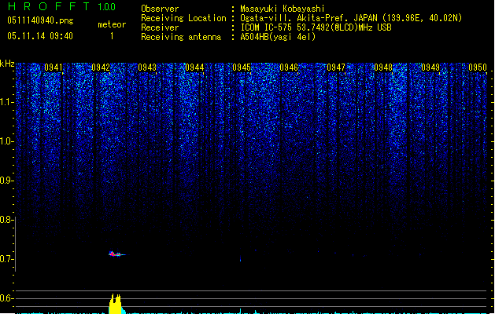The height and width of the screenshot is (314, 495).
Task: Select the file name 0511140940.png
Action: pyautogui.click(x=40, y=20)
